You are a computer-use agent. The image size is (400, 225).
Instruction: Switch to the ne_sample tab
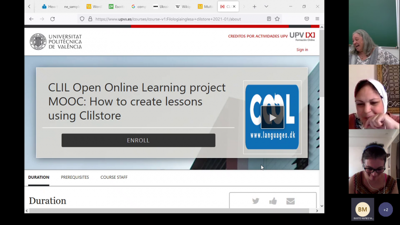[x=72, y=7]
